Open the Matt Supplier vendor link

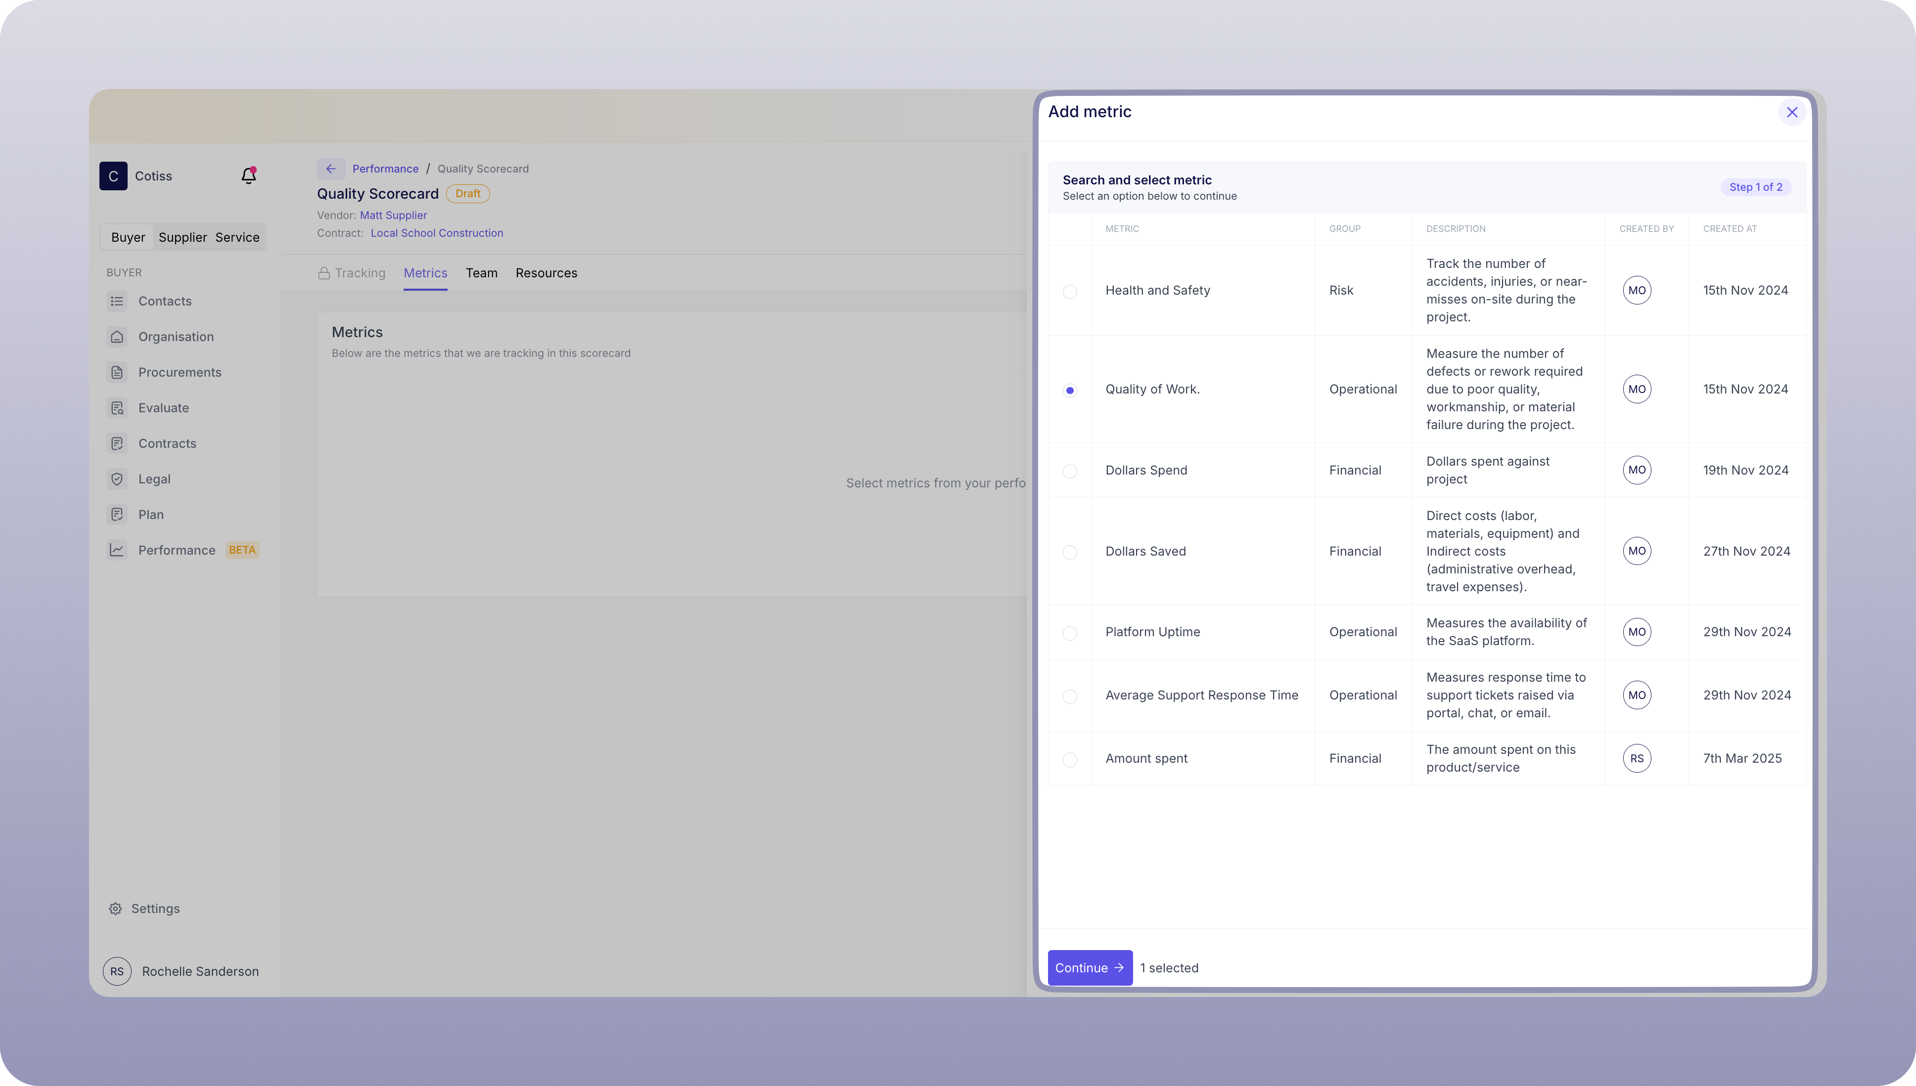pyautogui.click(x=393, y=215)
